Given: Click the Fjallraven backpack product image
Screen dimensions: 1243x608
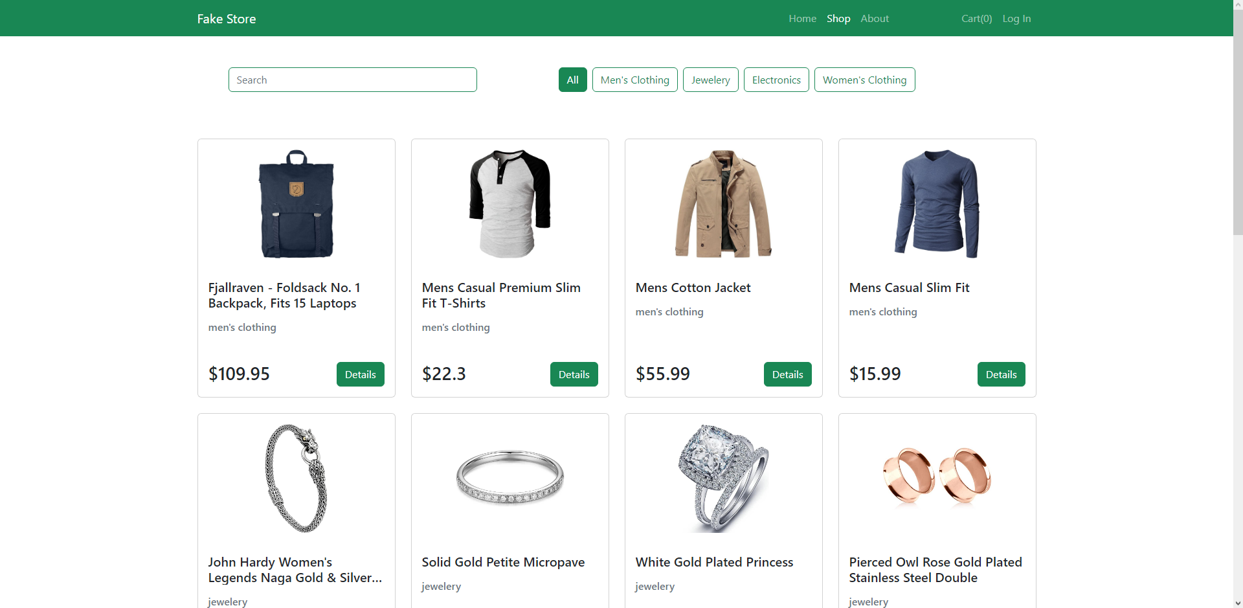Looking at the screenshot, I should click(297, 204).
